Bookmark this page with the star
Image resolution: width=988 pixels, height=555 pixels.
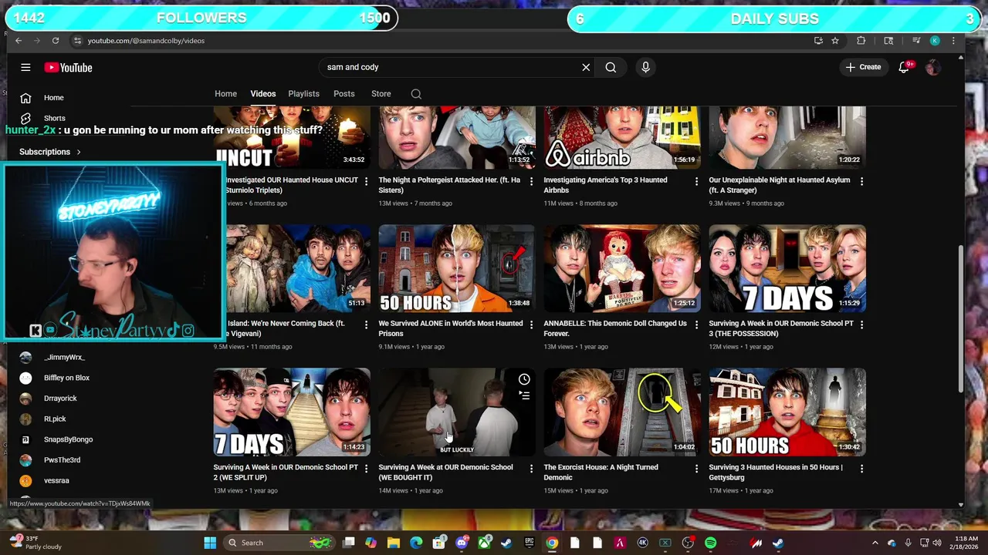click(835, 40)
